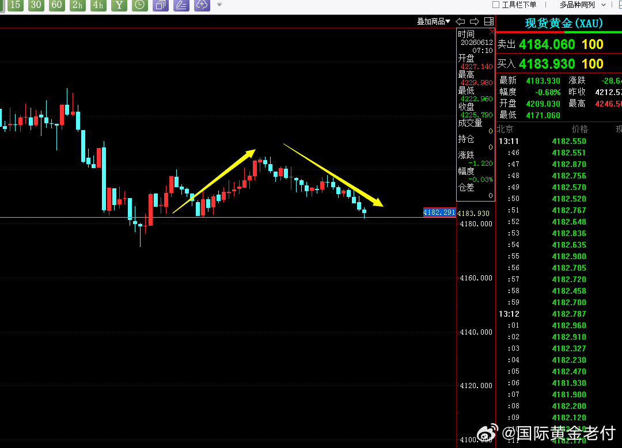
Task: Click the 北京 column header
Action: coord(505,129)
